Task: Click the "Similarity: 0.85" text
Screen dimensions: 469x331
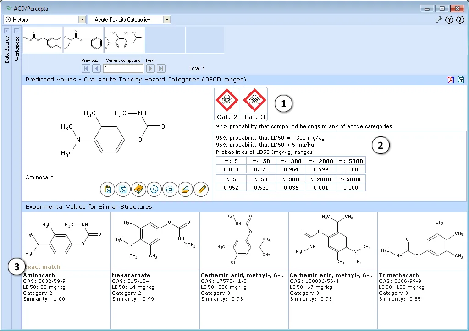Action: (400, 299)
